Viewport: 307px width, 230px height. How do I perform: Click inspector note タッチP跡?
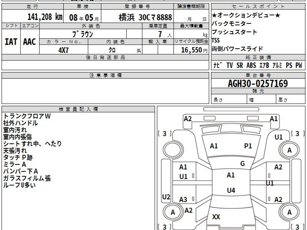pos(18,158)
